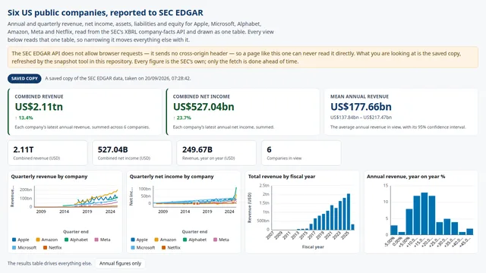Image resolution: width=486 pixels, height=273 pixels.
Task: Click the -5.00% bar in year-on-year histogram
Action: (x=394, y=230)
